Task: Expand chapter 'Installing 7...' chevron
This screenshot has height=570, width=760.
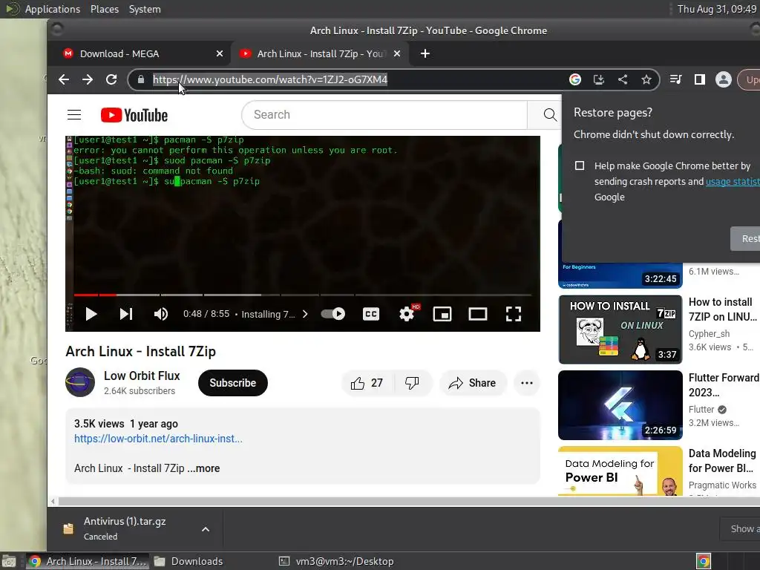Action: (305, 314)
